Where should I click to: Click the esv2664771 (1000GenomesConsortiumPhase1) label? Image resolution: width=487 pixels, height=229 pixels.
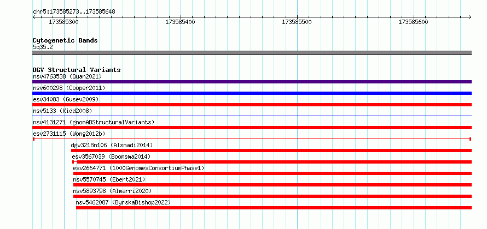[x=138, y=168]
